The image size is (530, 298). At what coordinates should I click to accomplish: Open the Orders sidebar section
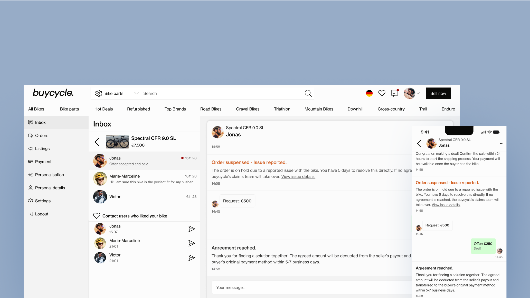pyautogui.click(x=42, y=135)
